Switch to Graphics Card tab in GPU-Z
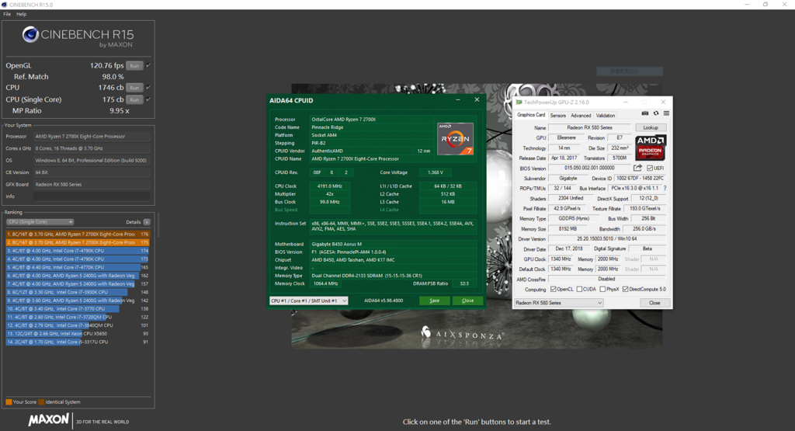This screenshot has height=431, width=795. click(x=531, y=115)
